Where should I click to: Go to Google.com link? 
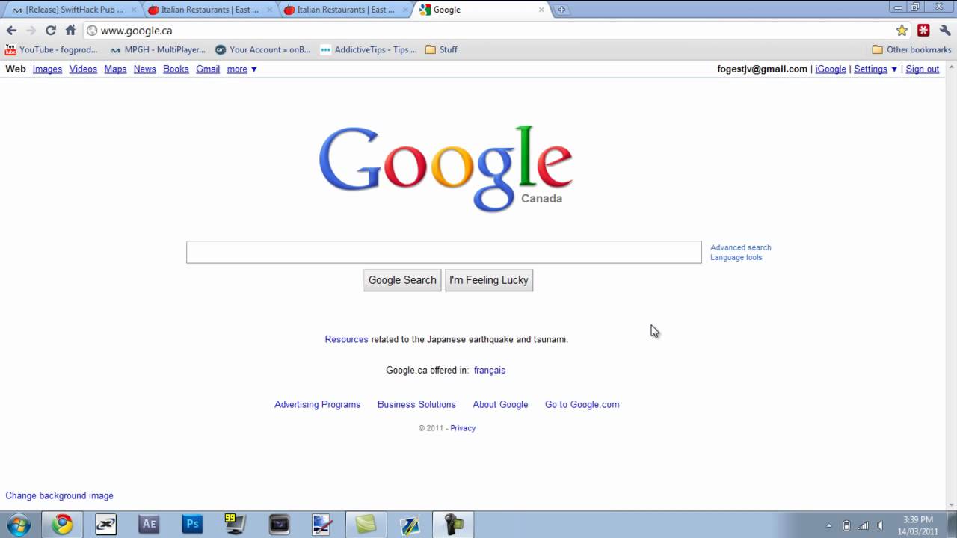[x=582, y=404]
